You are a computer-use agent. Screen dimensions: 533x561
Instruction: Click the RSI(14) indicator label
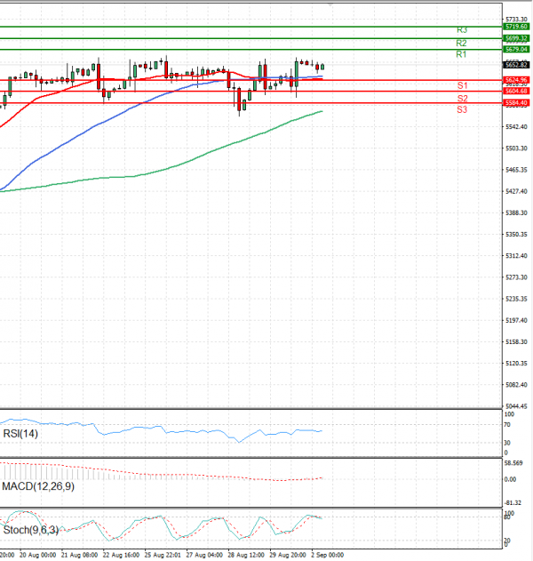click(20, 434)
